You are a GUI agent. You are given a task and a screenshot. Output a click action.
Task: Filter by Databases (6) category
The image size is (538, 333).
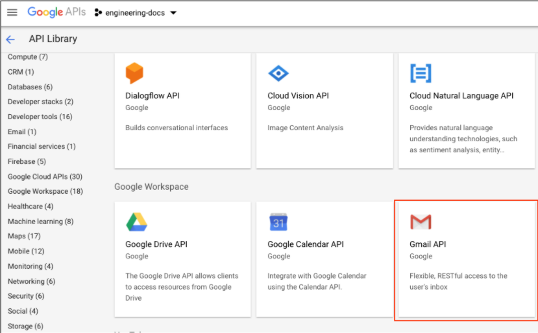coord(31,87)
